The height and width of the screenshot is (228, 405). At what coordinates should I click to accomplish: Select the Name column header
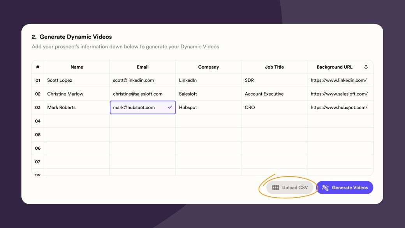pos(77,67)
